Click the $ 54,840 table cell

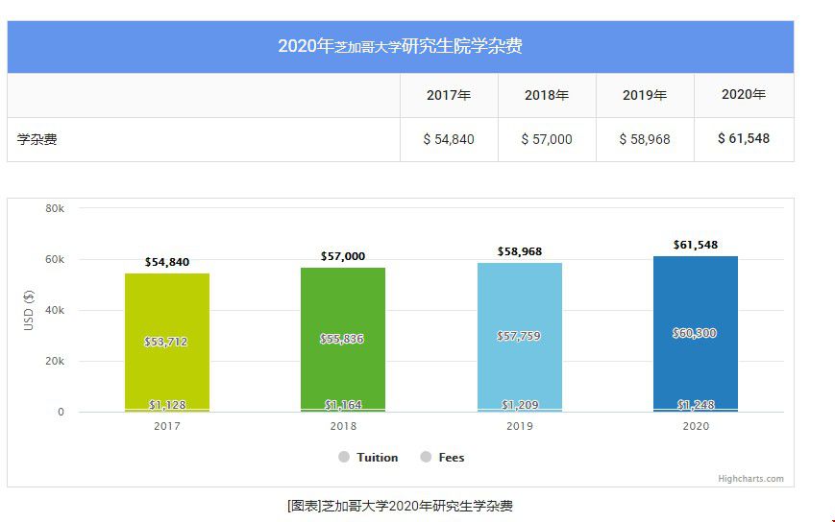449,139
